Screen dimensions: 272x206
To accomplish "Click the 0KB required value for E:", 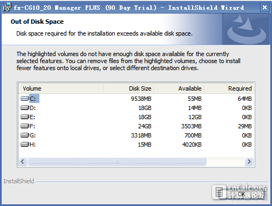I will point(247,117).
